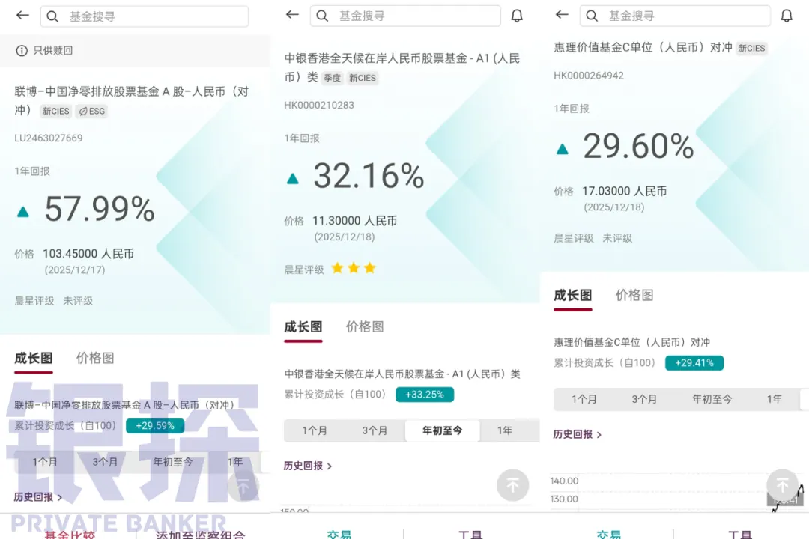The height and width of the screenshot is (539, 809).
Task: Click search magnifier icon in left panel
Action: [52, 16]
